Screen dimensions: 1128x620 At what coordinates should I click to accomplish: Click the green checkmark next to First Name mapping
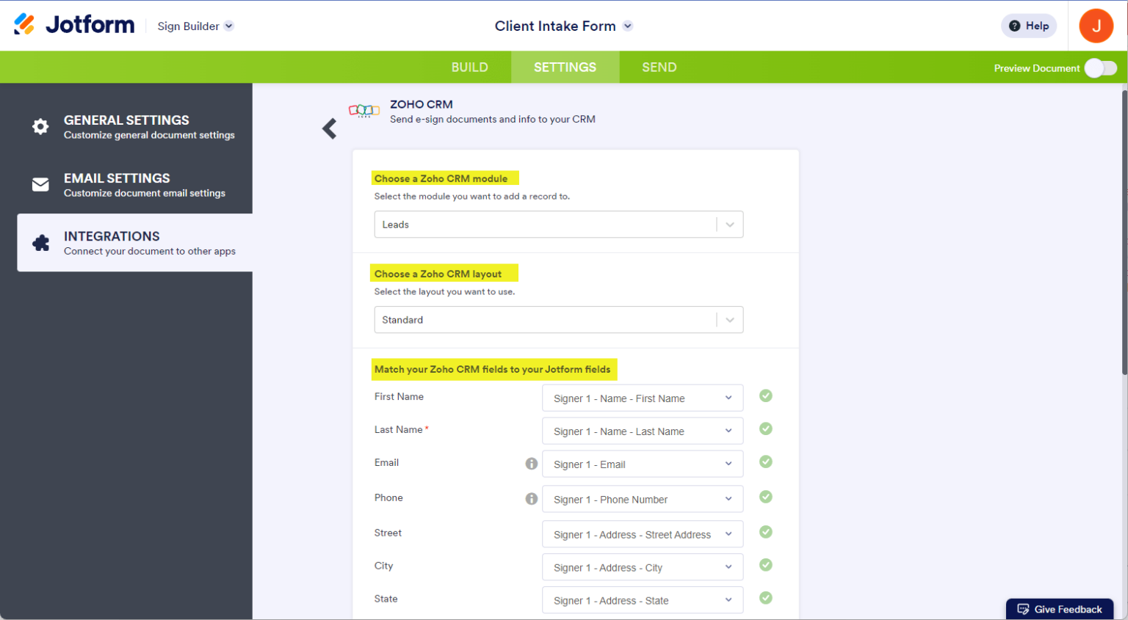pyautogui.click(x=765, y=395)
